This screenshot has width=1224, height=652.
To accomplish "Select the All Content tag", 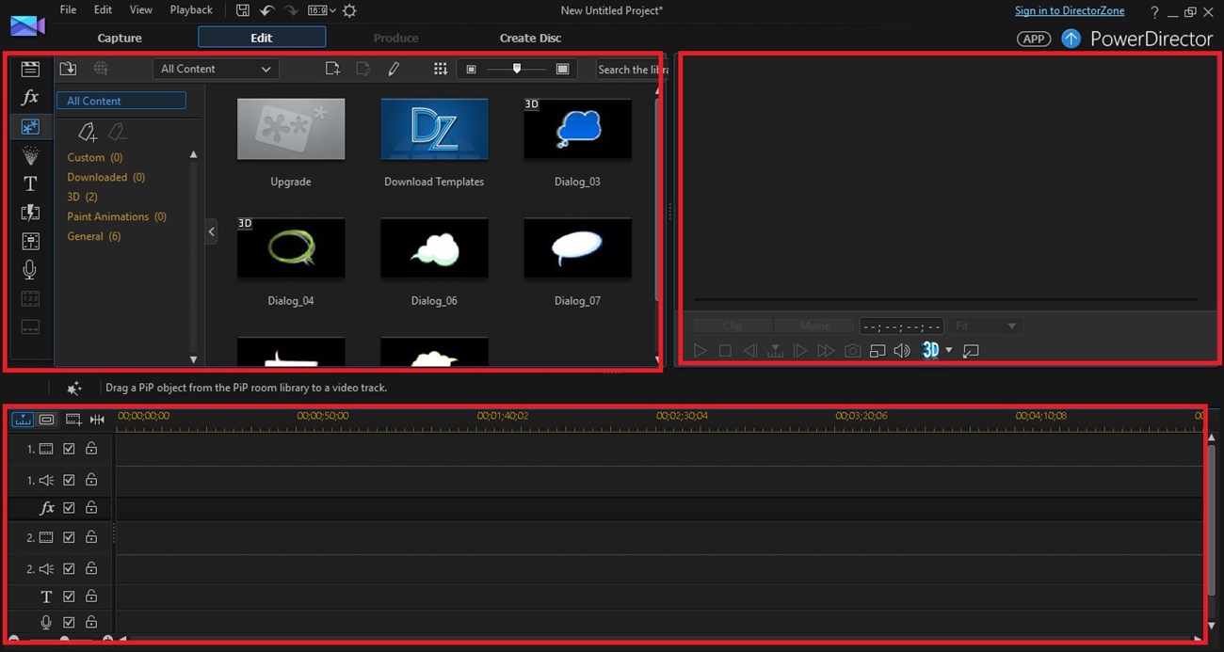I will [x=121, y=101].
